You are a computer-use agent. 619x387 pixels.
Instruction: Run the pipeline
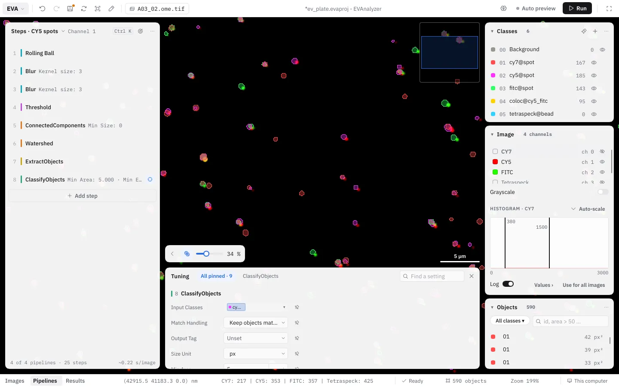coord(577,8)
